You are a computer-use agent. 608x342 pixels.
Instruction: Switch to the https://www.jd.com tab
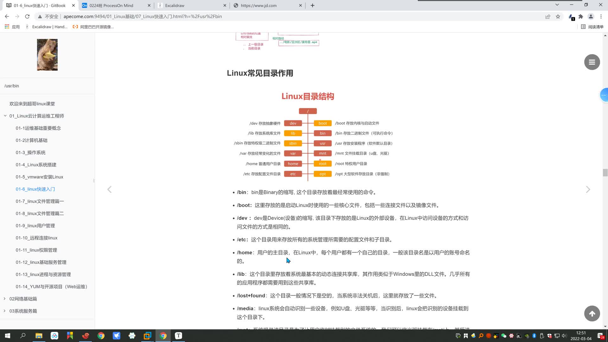click(x=268, y=5)
